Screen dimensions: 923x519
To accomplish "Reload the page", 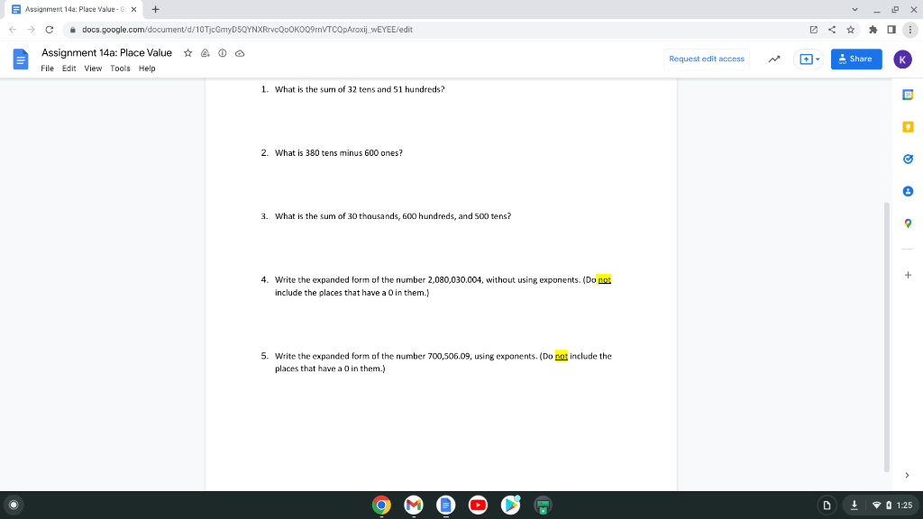I will [50, 30].
